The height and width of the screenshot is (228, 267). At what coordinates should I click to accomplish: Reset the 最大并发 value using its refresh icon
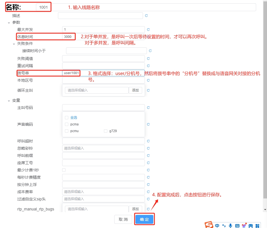tap(148, 30)
